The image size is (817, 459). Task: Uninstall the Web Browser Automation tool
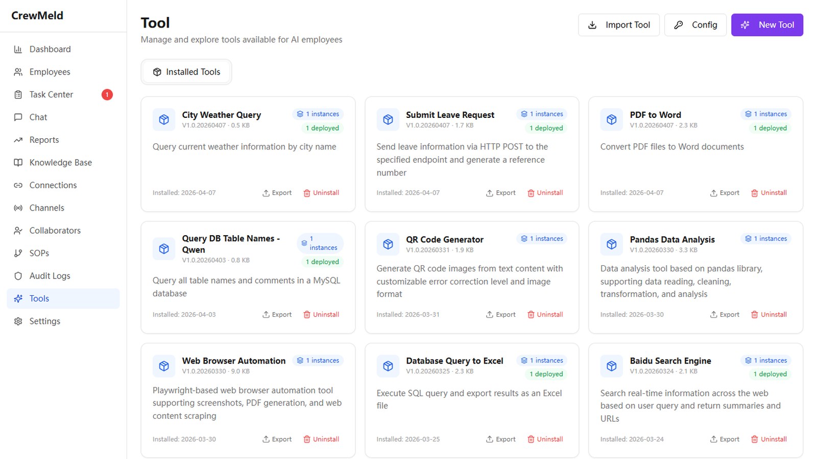[321, 439]
